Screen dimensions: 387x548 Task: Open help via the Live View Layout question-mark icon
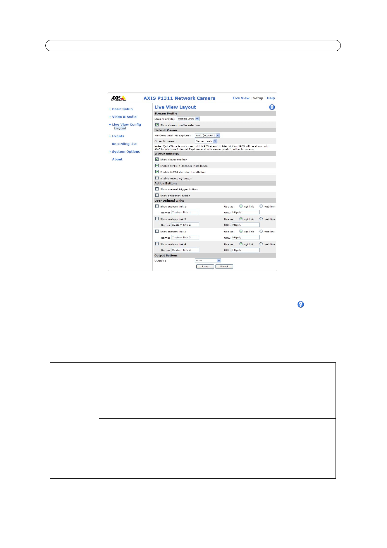click(272, 107)
